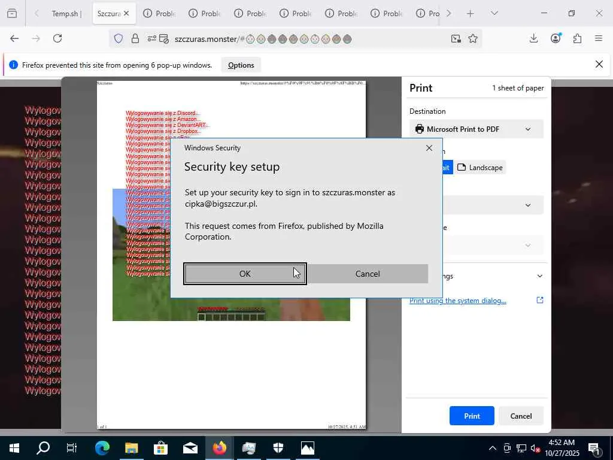
Task: Bookmark this page with the star icon
Action: click(473, 38)
